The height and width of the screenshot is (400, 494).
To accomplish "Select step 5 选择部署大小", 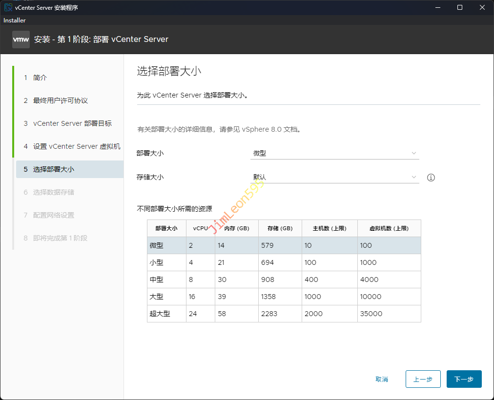I will pos(54,169).
